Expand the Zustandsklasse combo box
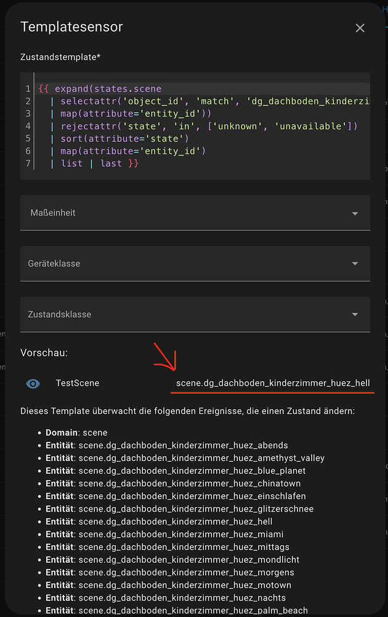388x617 pixels. point(185,314)
